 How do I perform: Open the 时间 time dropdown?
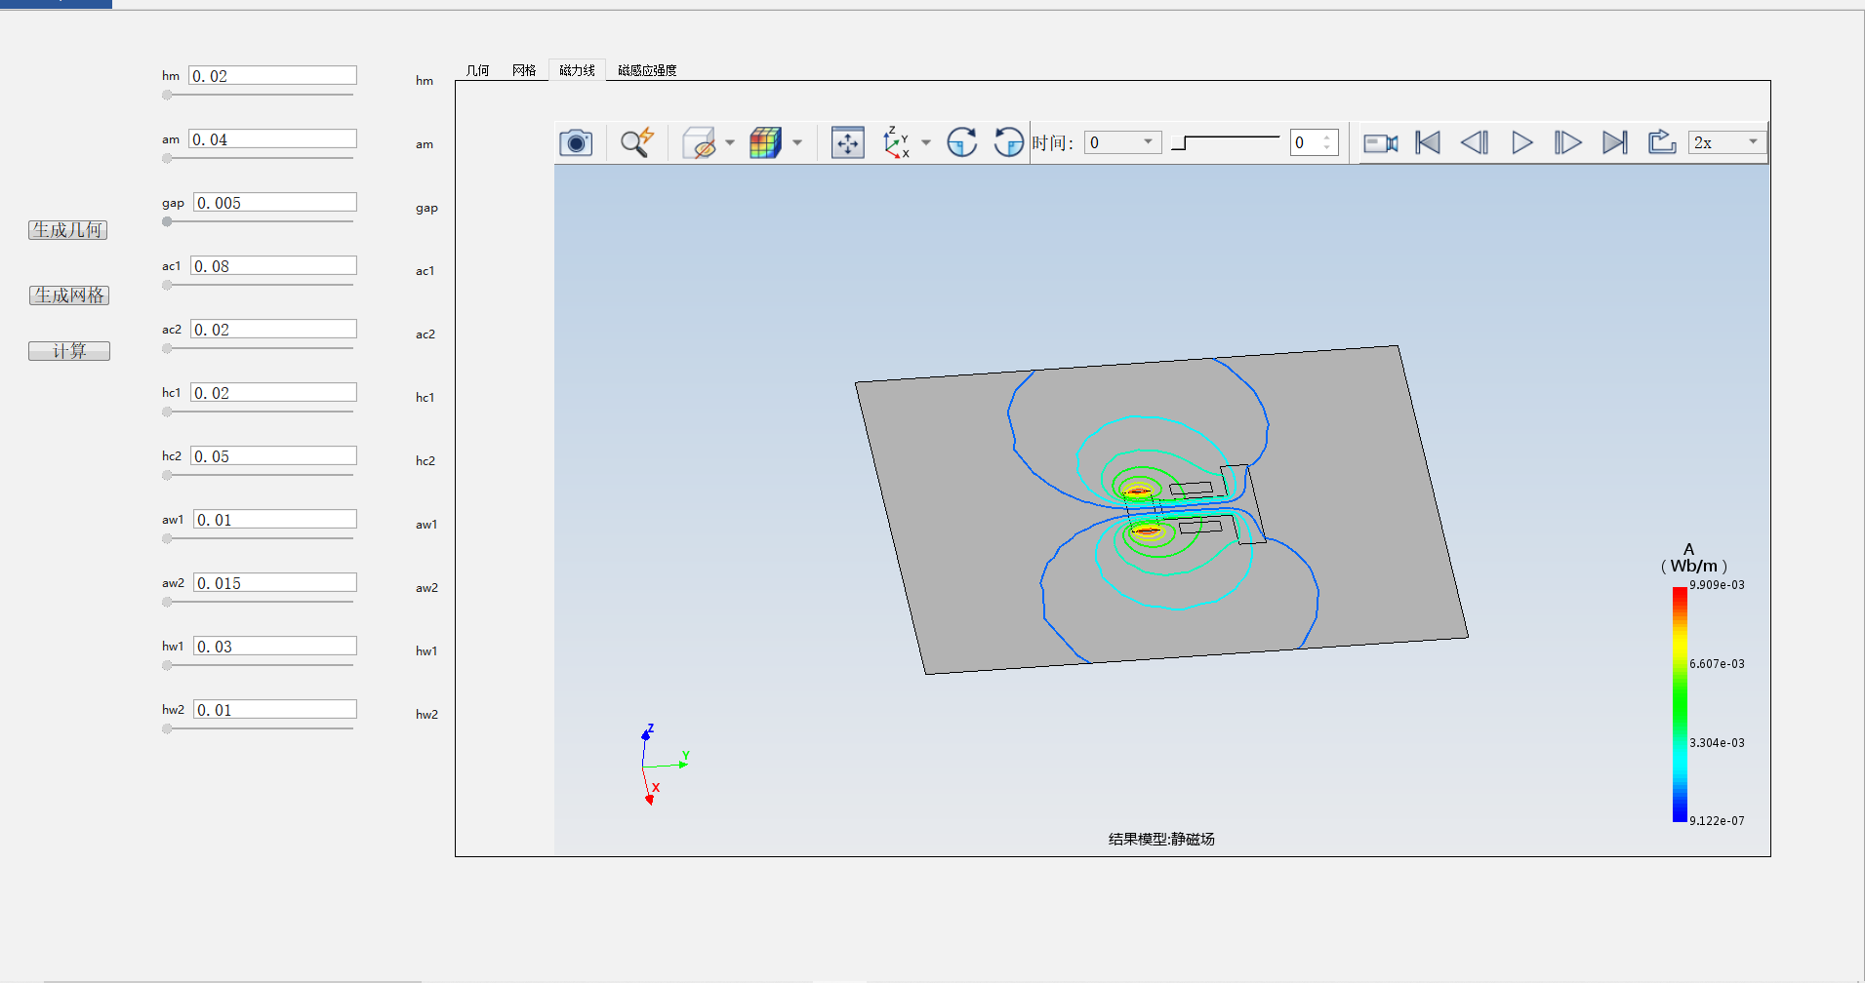pyautogui.click(x=1122, y=142)
